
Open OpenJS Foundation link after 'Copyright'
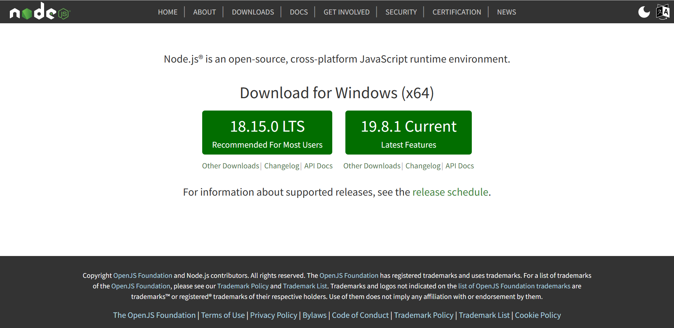point(143,276)
